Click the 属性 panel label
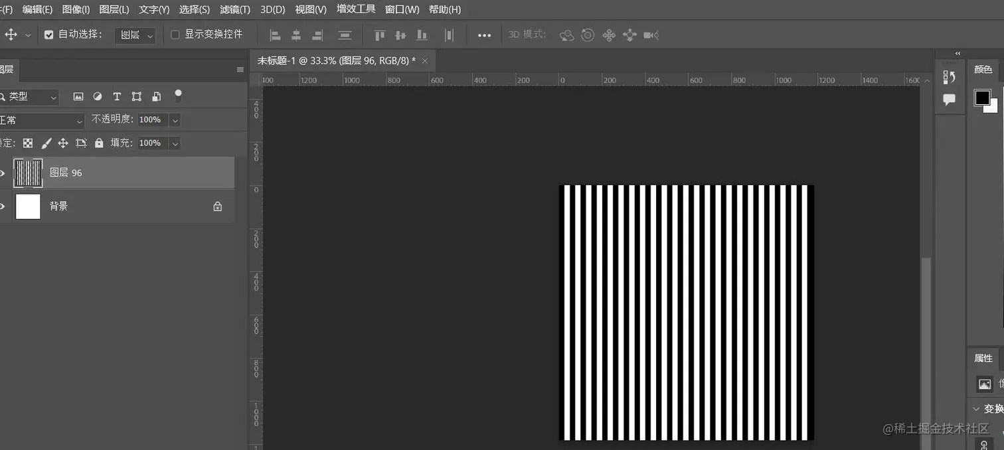Viewport: 1004px width, 450px height. click(x=983, y=358)
